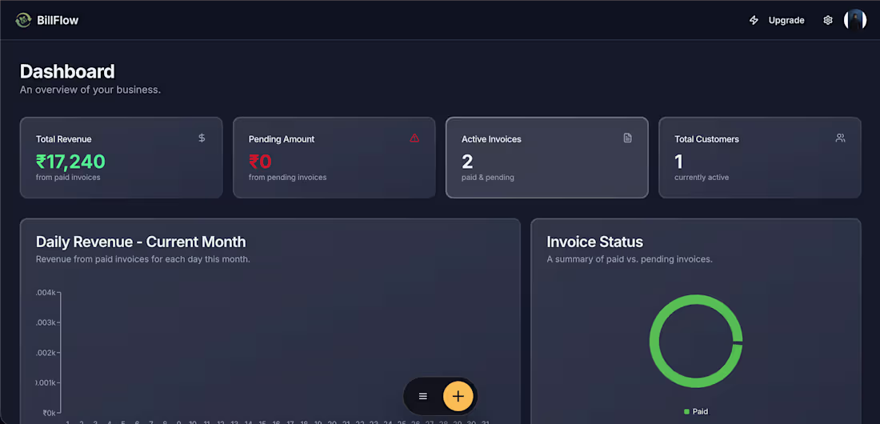Screen dimensions: 880x424
Task: Click the Upgrade link
Action: (786, 20)
